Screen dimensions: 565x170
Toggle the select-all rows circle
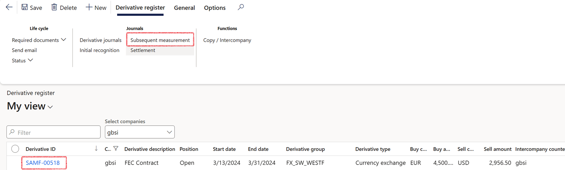15,149
